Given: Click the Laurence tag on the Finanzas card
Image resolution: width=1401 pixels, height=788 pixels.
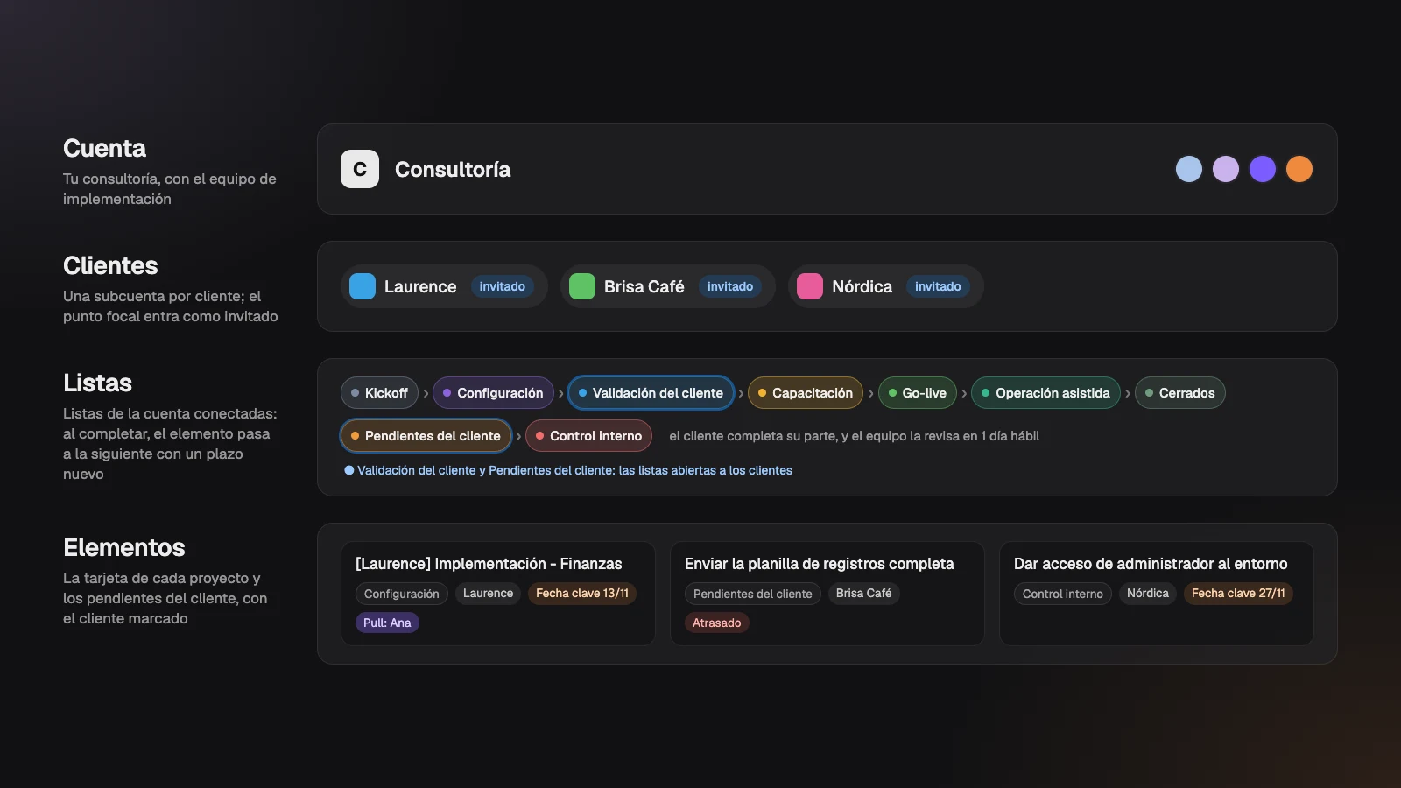Looking at the screenshot, I should (488, 594).
